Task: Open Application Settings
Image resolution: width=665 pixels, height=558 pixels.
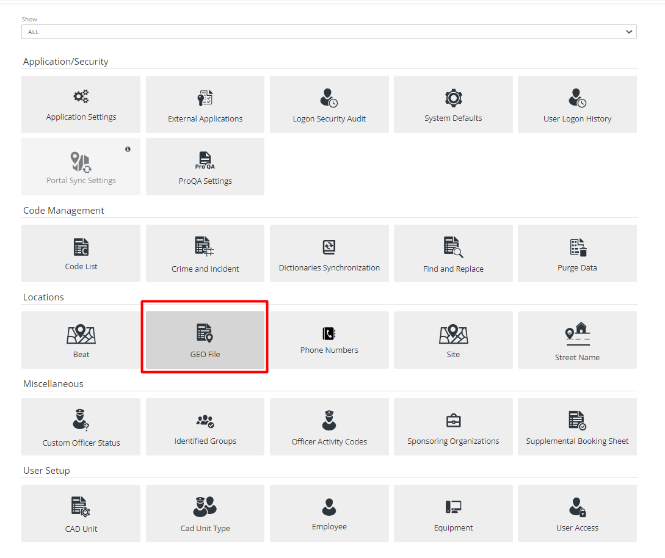Action: point(81,104)
